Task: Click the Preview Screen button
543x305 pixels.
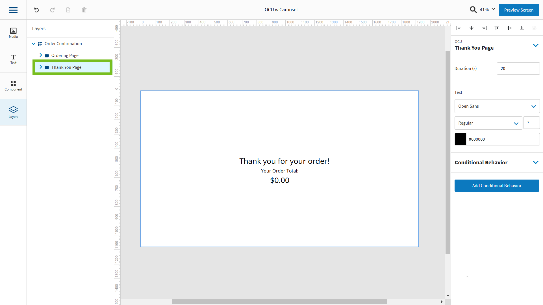Action: tap(518, 10)
